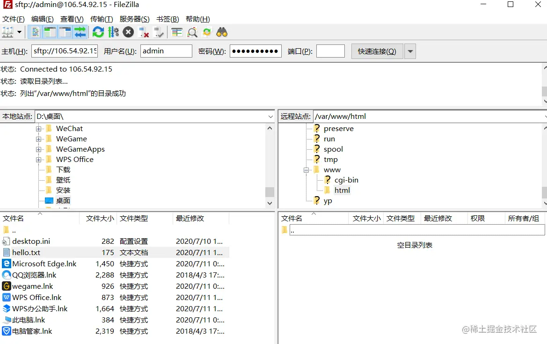Open 帮助(H) menu
The image size is (547, 344).
click(x=198, y=19)
